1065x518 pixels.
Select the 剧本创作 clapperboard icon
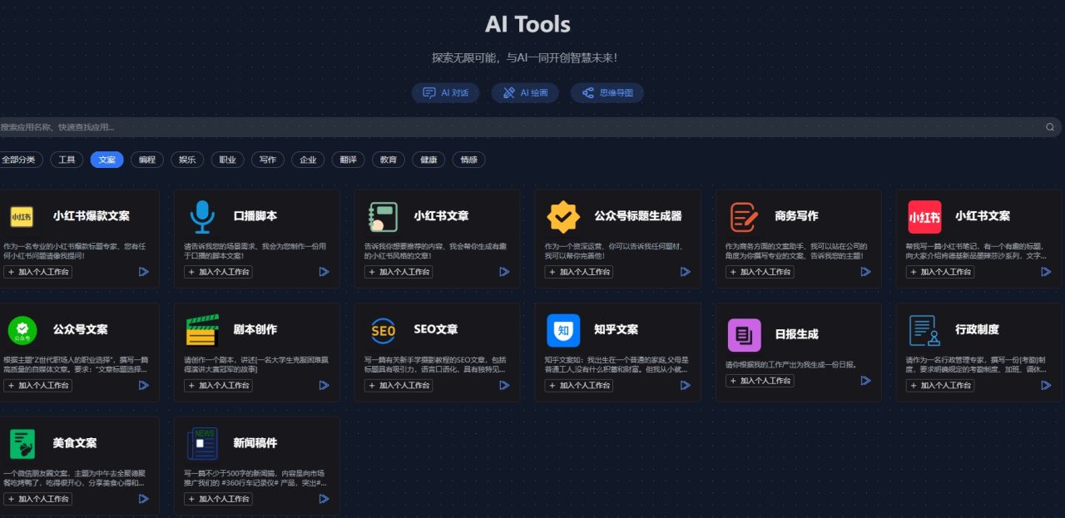point(202,329)
